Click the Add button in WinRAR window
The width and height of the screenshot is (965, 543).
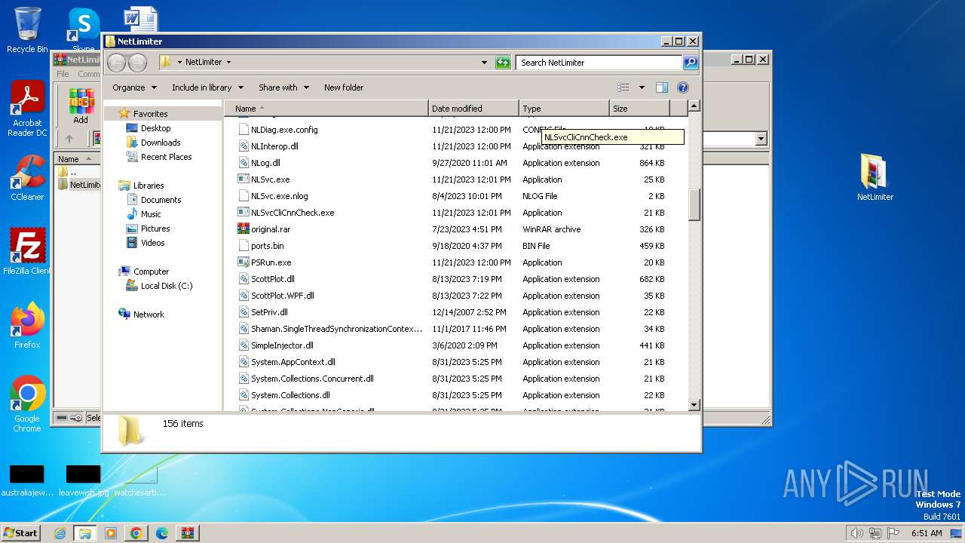click(81, 106)
